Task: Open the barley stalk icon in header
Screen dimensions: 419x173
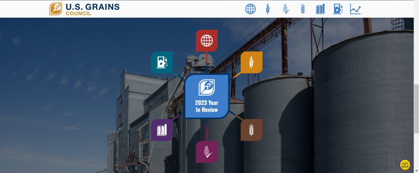Action: tap(303, 9)
